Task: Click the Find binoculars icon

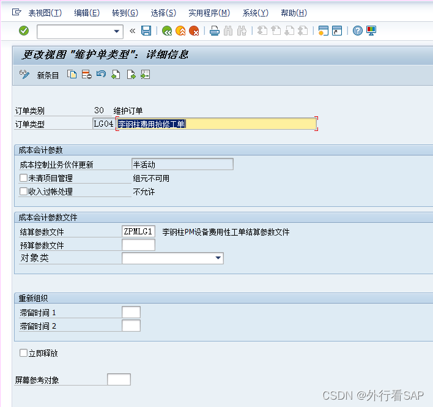Action: 228,31
